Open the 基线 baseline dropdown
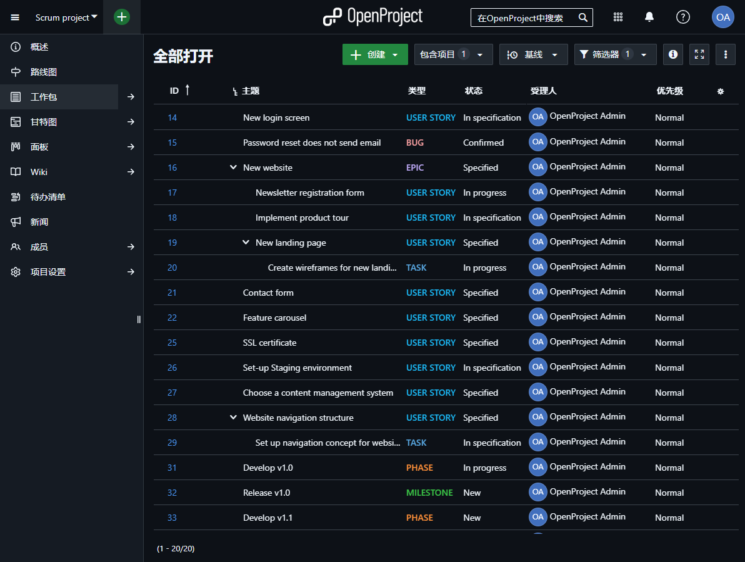 [x=533, y=54]
